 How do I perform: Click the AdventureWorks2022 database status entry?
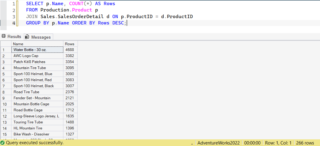click(x=219, y=143)
